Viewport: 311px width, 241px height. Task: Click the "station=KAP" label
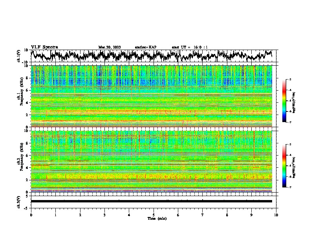pyautogui.click(x=146, y=47)
